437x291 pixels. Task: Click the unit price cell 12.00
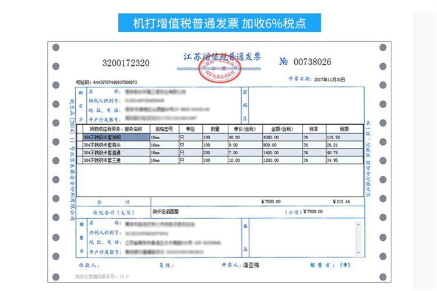245,160
